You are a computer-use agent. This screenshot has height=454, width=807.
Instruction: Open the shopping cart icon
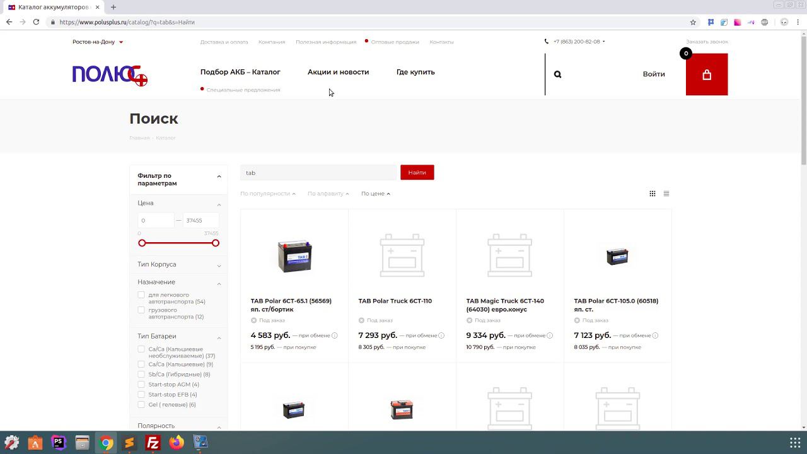[x=706, y=74]
